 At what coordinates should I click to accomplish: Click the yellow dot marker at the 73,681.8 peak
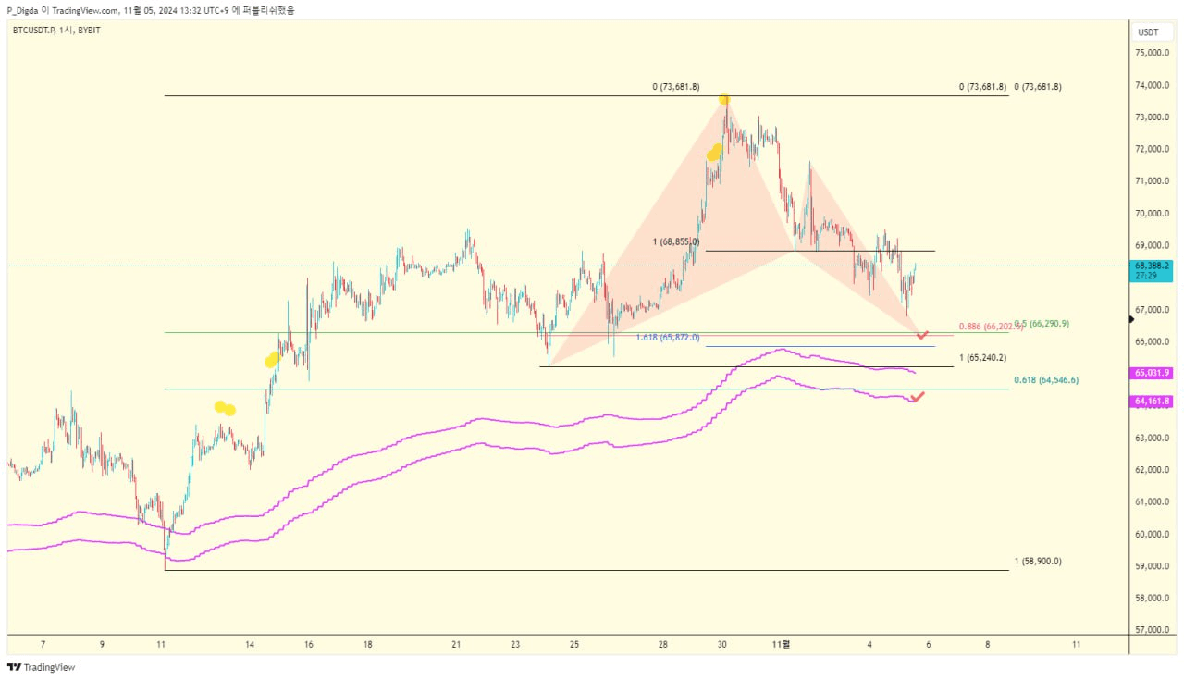coord(724,99)
